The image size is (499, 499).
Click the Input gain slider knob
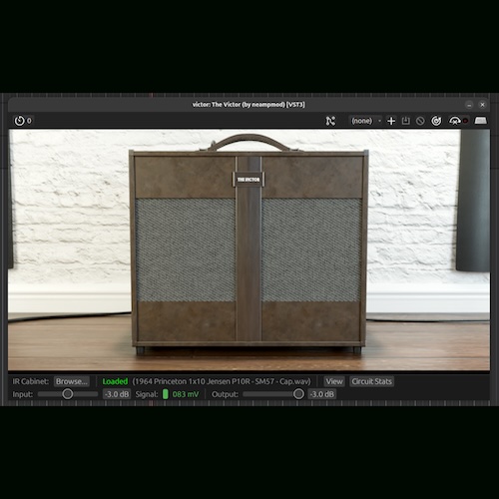pos(68,394)
